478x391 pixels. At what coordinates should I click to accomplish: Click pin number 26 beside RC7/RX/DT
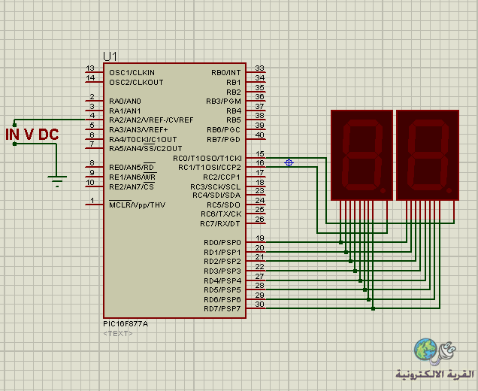pos(260,220)
